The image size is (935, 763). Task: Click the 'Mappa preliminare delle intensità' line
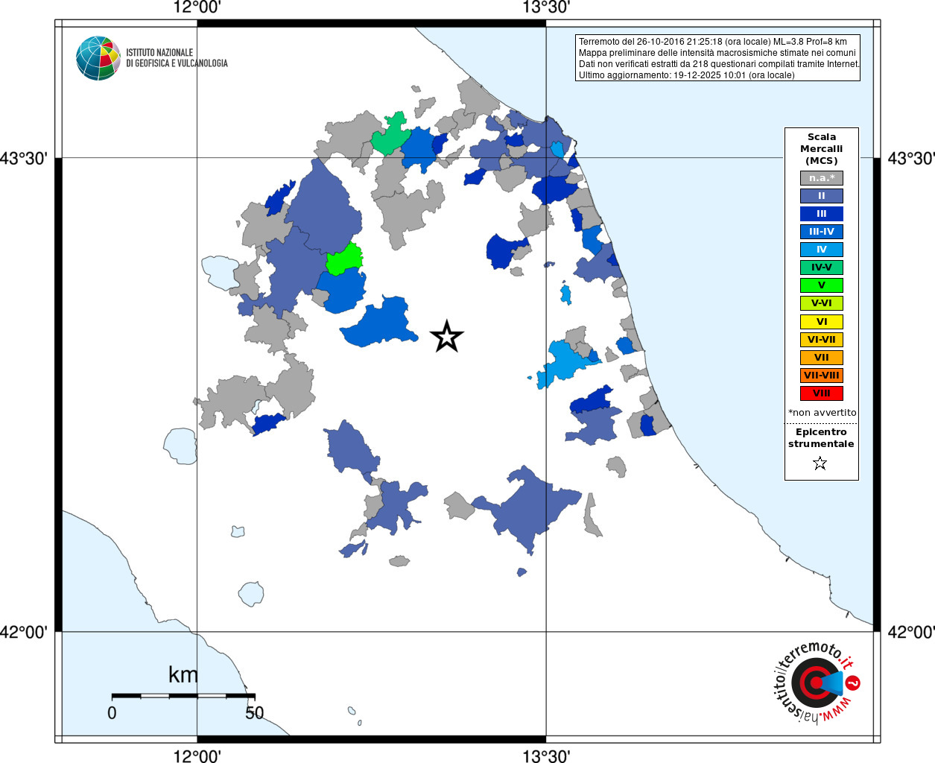click(x=717, y=53)
